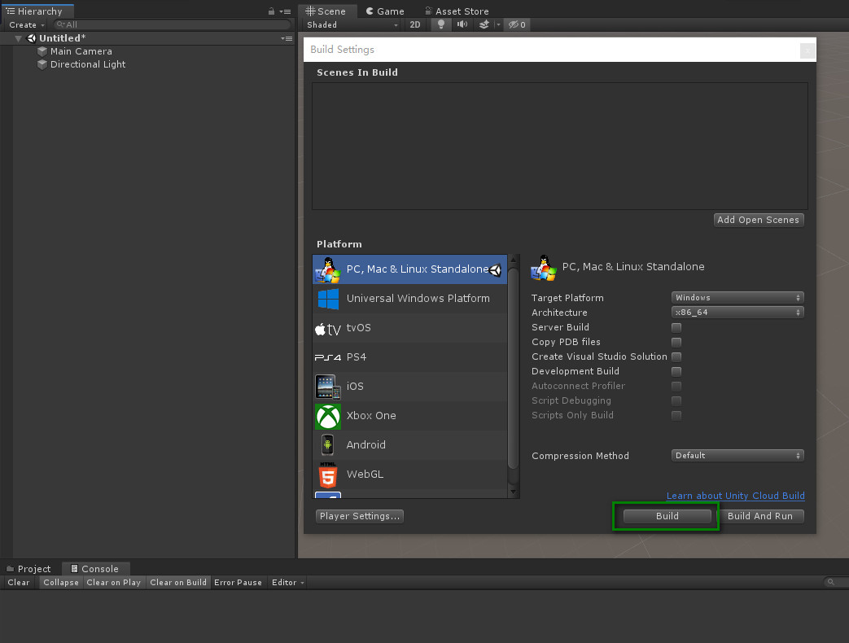
Task: Toggle scene effects image icon
Action: click(484, 24)
